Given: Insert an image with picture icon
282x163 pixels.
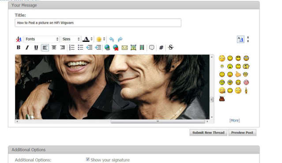Looking at the screenshot, I should (133, 48).
